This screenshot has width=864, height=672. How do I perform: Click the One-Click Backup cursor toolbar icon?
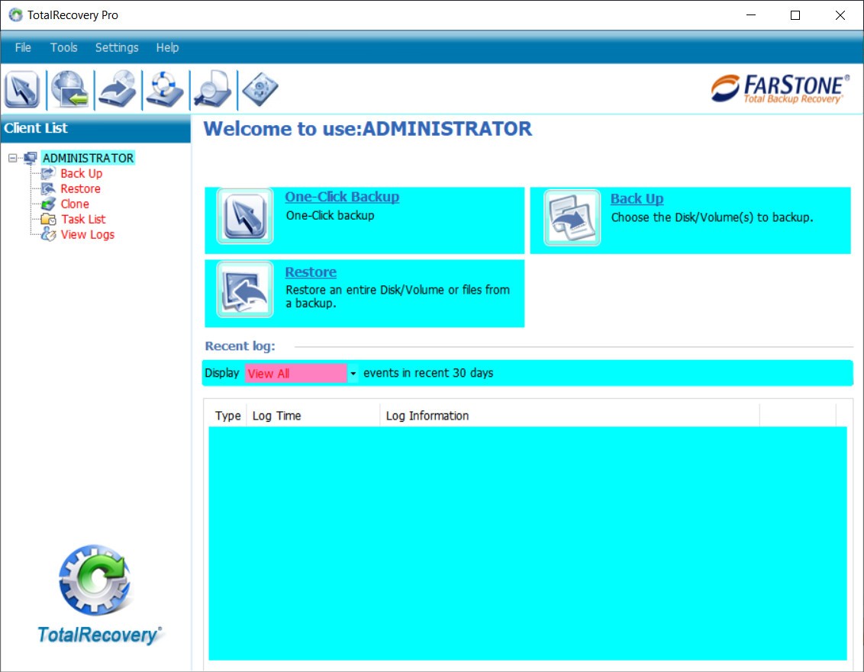(22, 89)
